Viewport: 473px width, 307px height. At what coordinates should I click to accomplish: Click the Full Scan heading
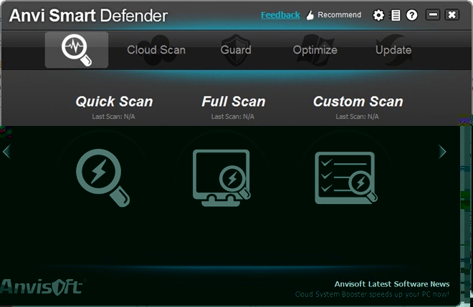(x=234, y=102)
